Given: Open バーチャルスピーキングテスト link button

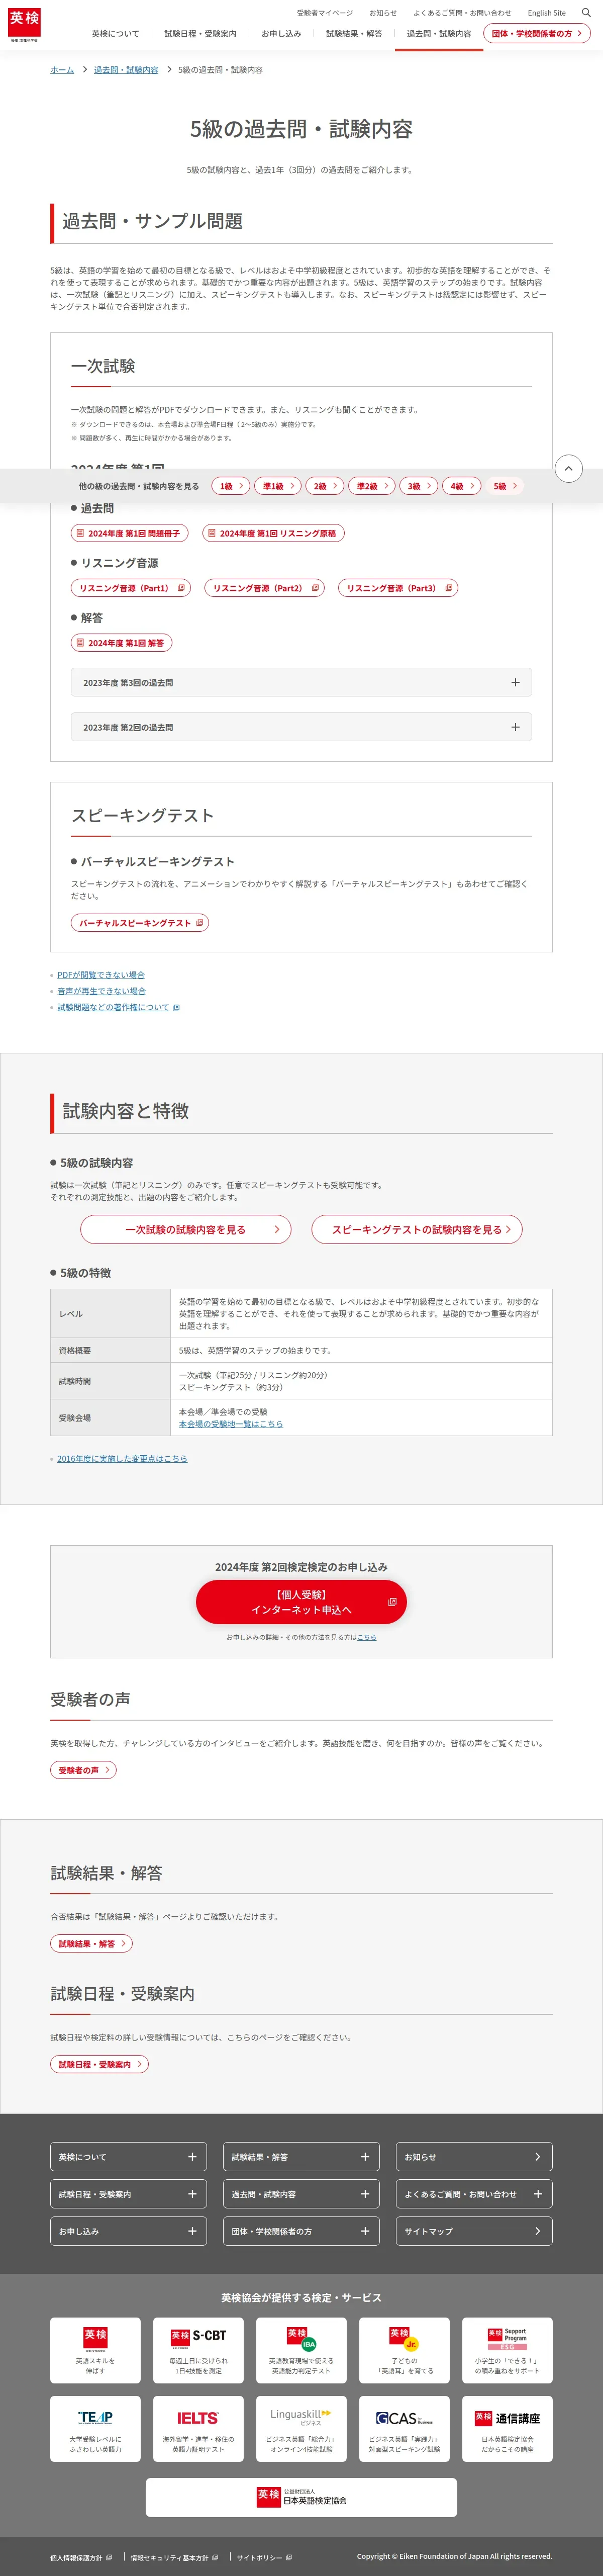Looking at the screenshot, I should pyautogui.click(x=140, y=923).
